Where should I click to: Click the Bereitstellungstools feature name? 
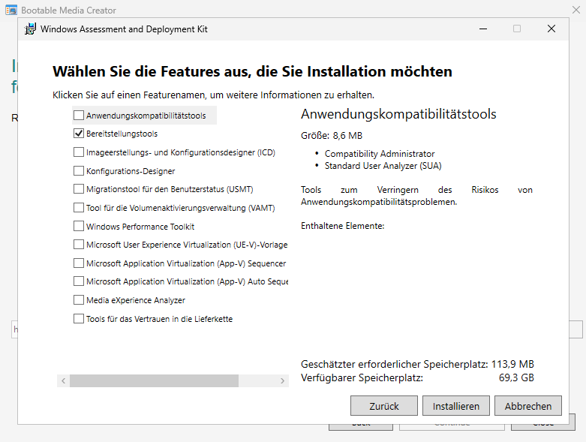point(122,134)
